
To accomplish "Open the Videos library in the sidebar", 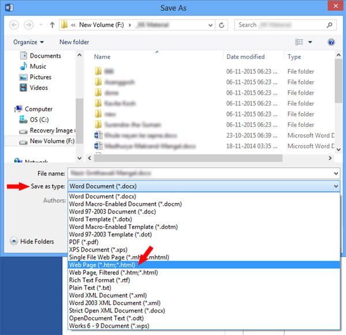I will [x=39, y=88].
